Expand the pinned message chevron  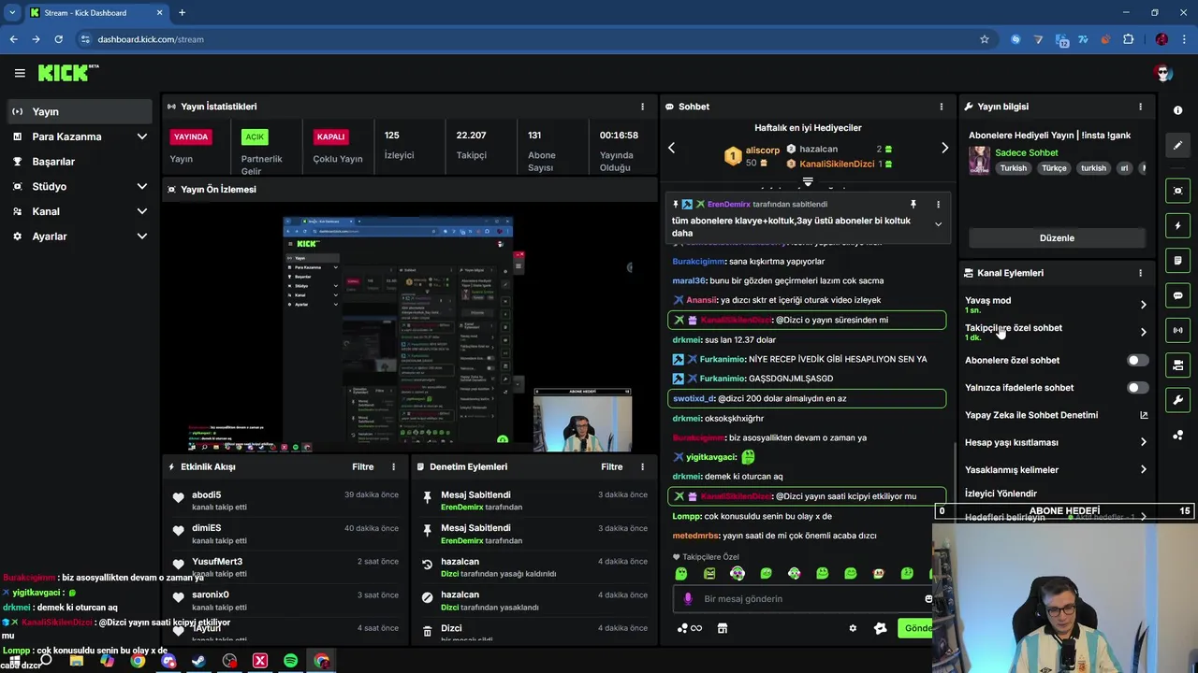[938, 224]
